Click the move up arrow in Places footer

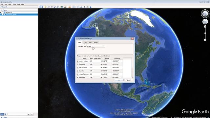29,114
